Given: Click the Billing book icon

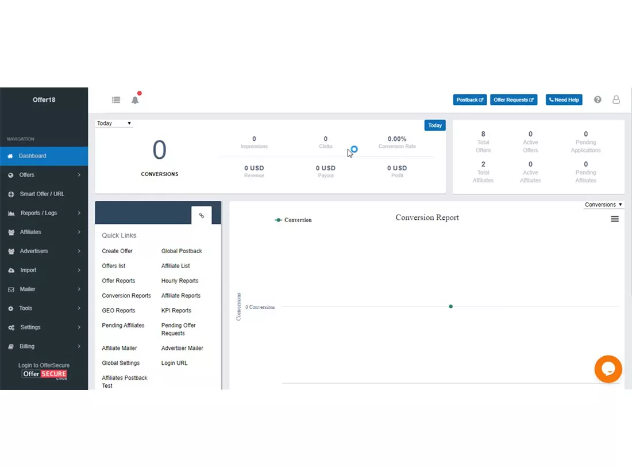Looking at the screenshot, I should (11, 346).
